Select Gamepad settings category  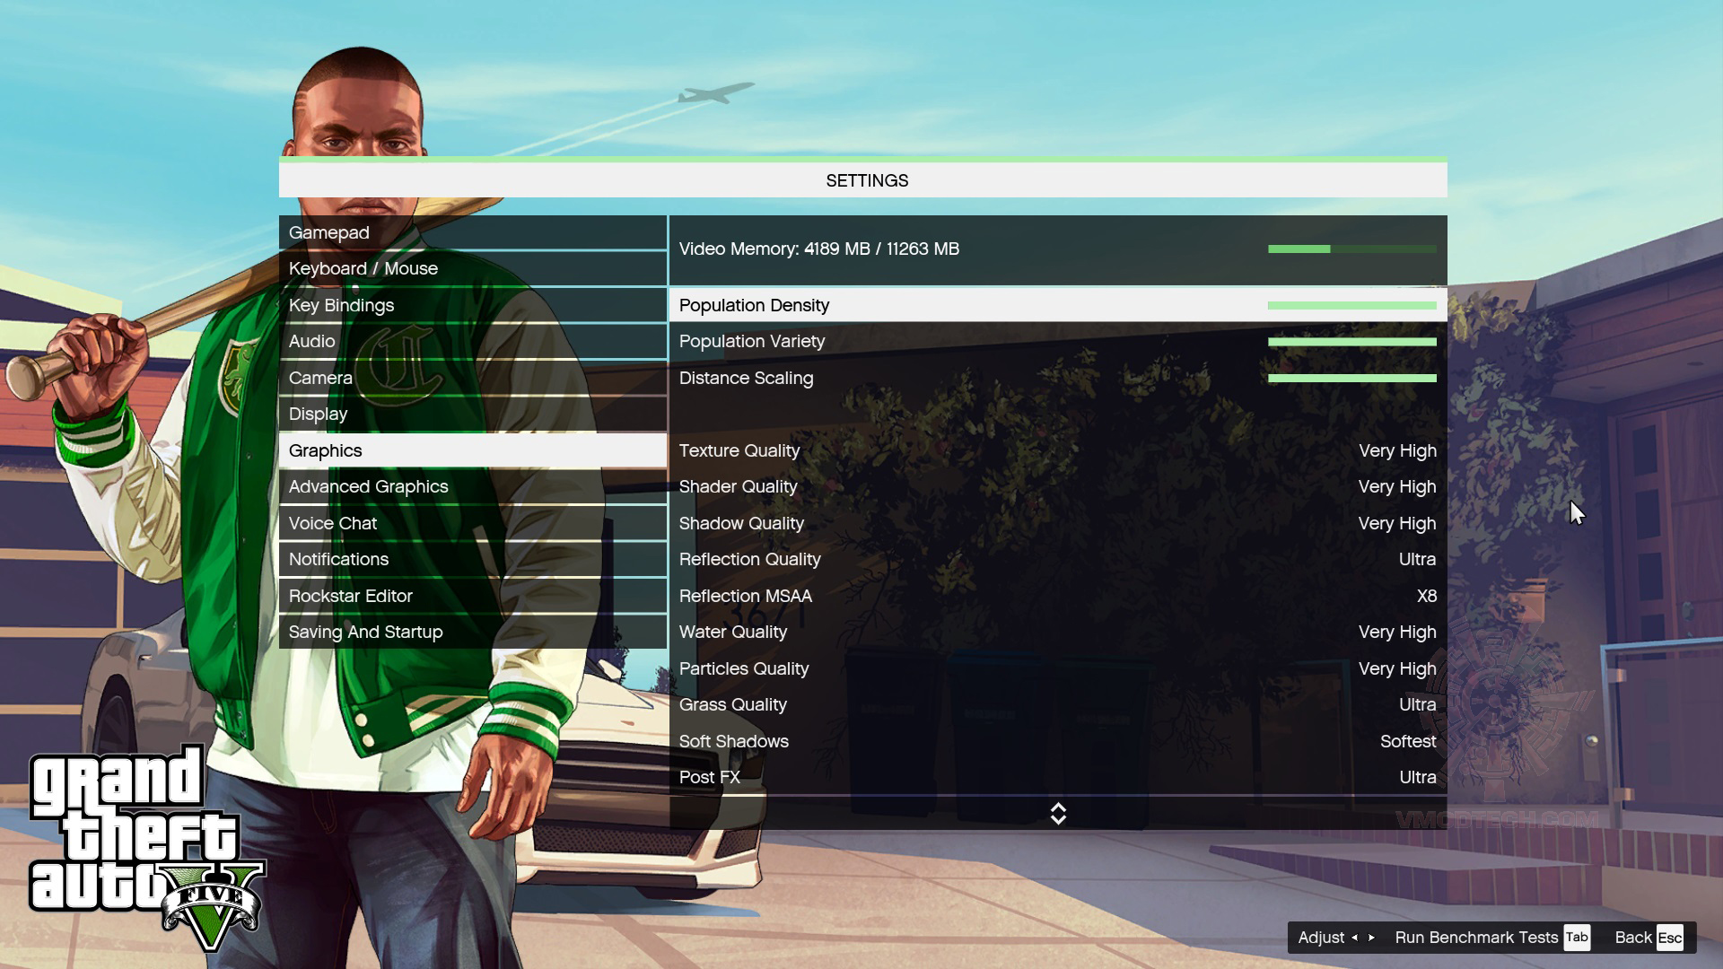pos(329,231)
